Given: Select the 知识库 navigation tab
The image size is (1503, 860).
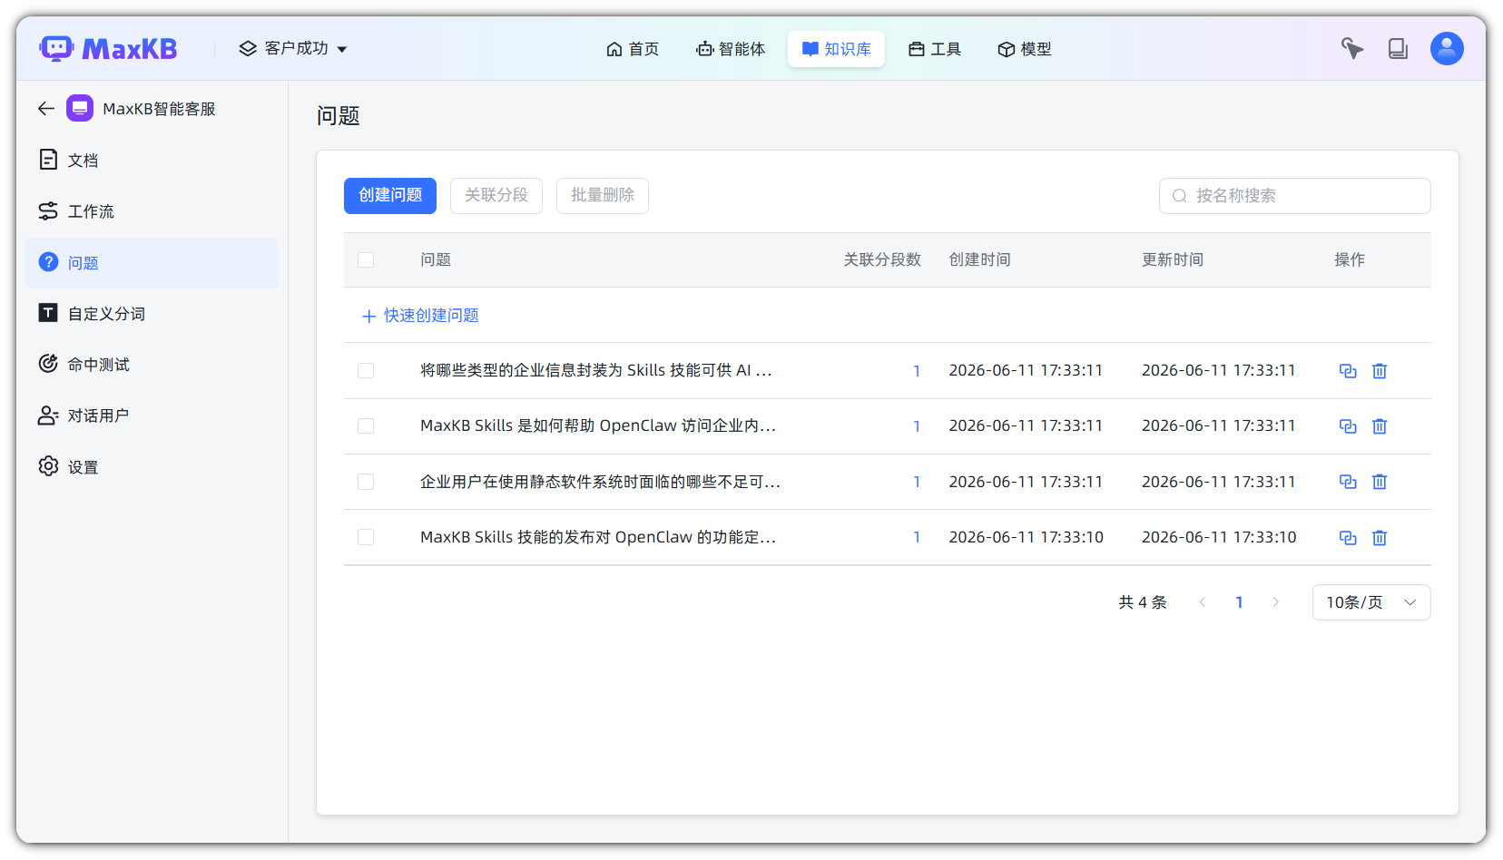Looking at the screenshot, I should pos(836,49).
